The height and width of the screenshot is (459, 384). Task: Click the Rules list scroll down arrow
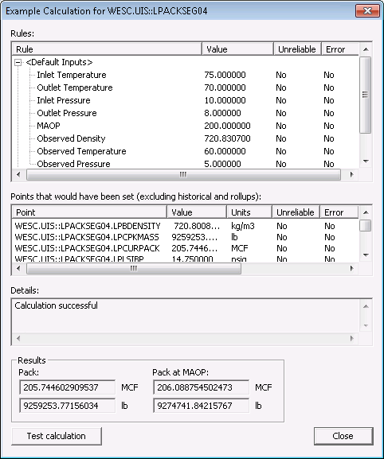tap(366, 161)
